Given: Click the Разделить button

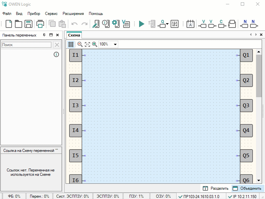Looking at the screenshot, I should (216, 188).
